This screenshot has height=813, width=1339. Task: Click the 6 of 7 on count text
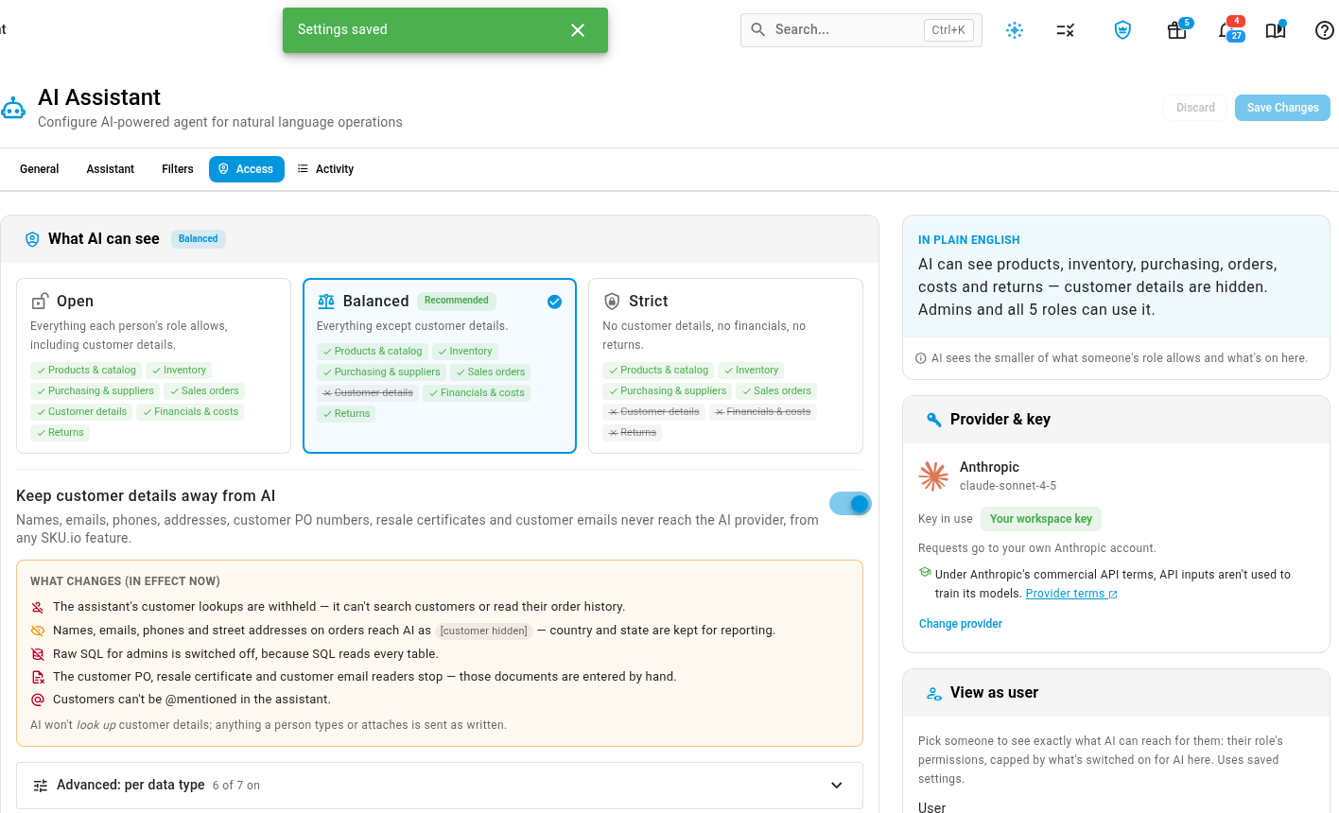click(x=236, y=786)
